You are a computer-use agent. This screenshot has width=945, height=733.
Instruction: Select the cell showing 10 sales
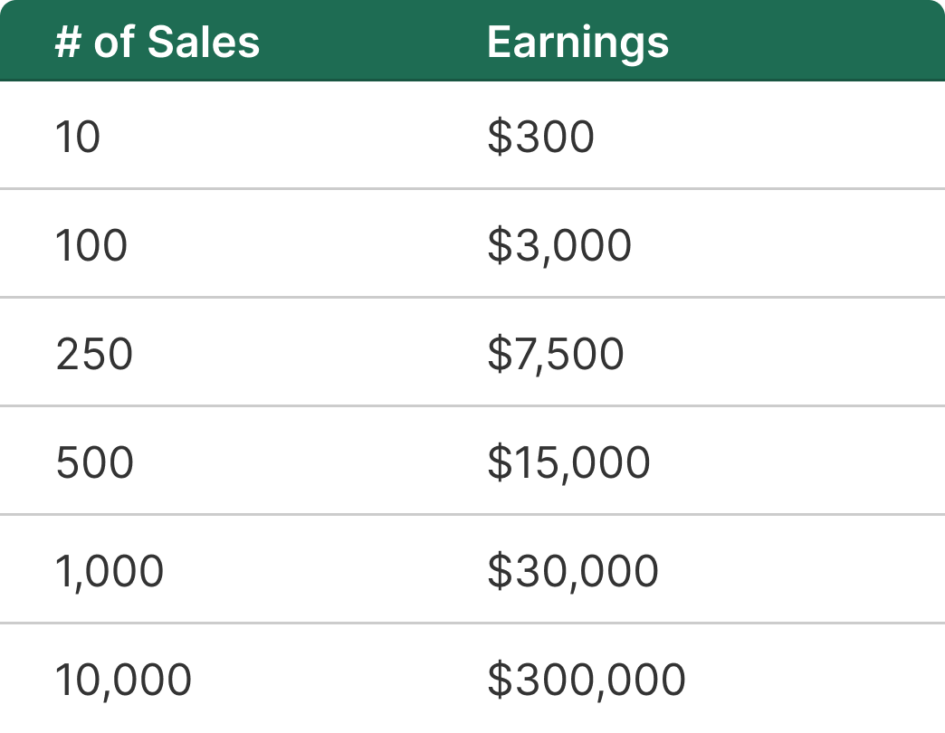point(78,137)
